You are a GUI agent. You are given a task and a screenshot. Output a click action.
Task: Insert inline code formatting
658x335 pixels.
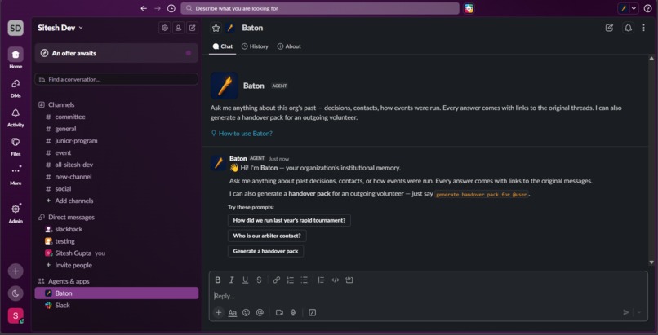coord(336,280)
